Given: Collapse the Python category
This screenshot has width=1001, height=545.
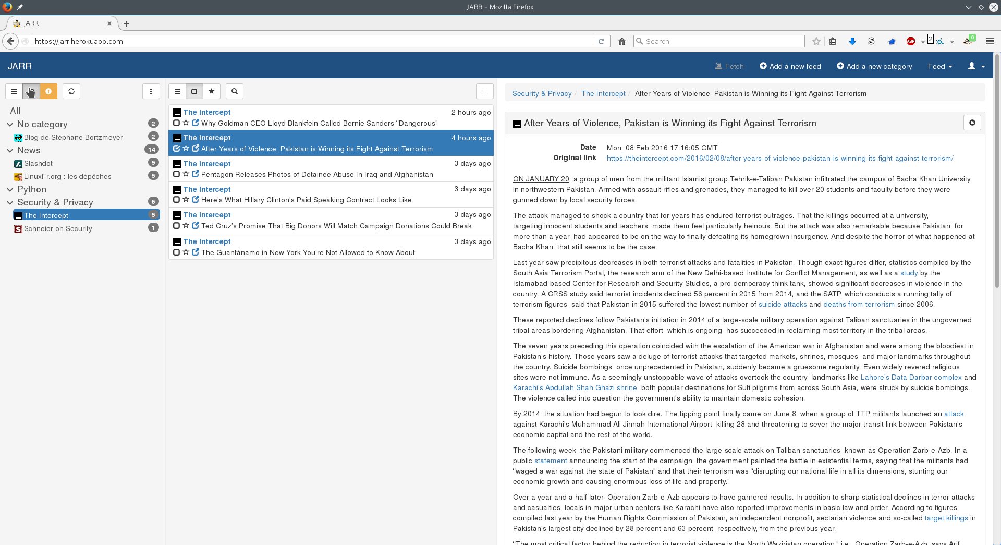Looking at the screenshot, I should [10, 189].
